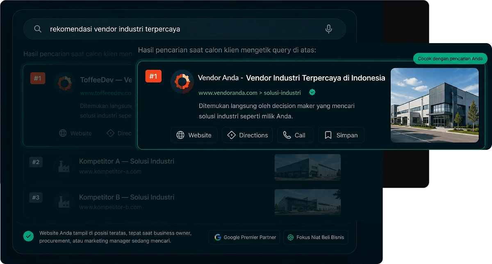This screenshot has width=492, height=264.
Task: Click the #2 badge on Kompetitor A
Action: 36,162
